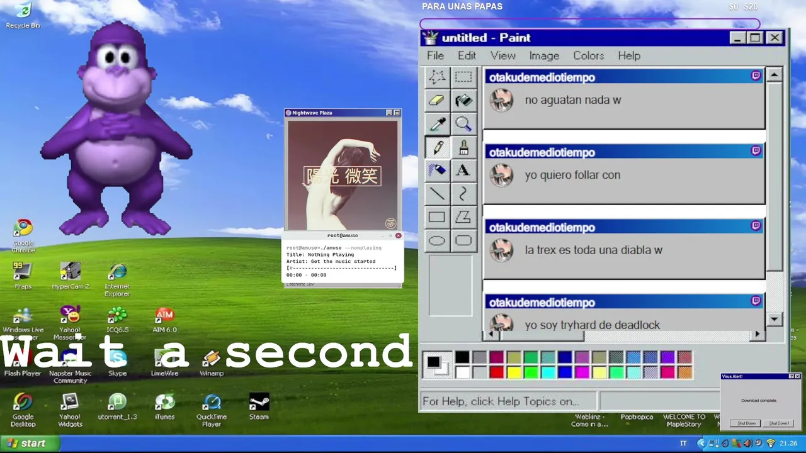Click the Paint canvas scrollbar up arrow
The image size is (806, 453).
pos(775,74)
